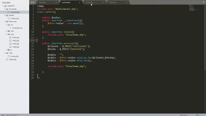The height and width of the screenshot is (116, 206).
Task: Collapse the restaMVC root folder
Action: tap(3, 6)
